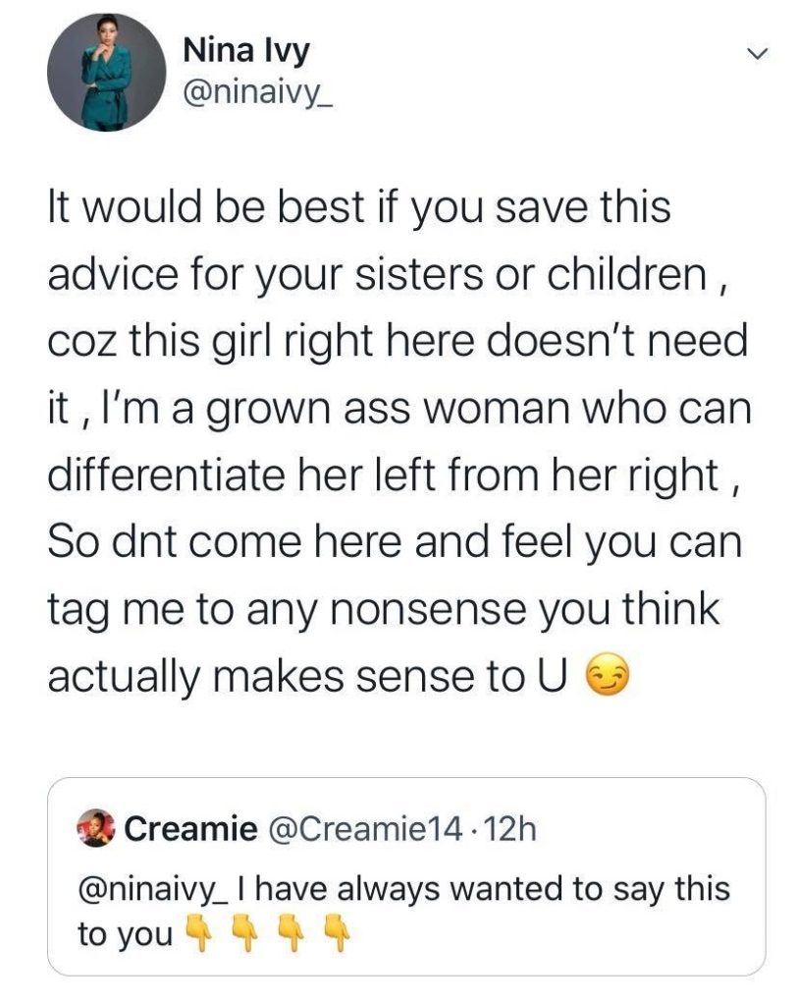
Task: Open Creamie's small avatar in quoted tweet
Action: tap(98, 831)
